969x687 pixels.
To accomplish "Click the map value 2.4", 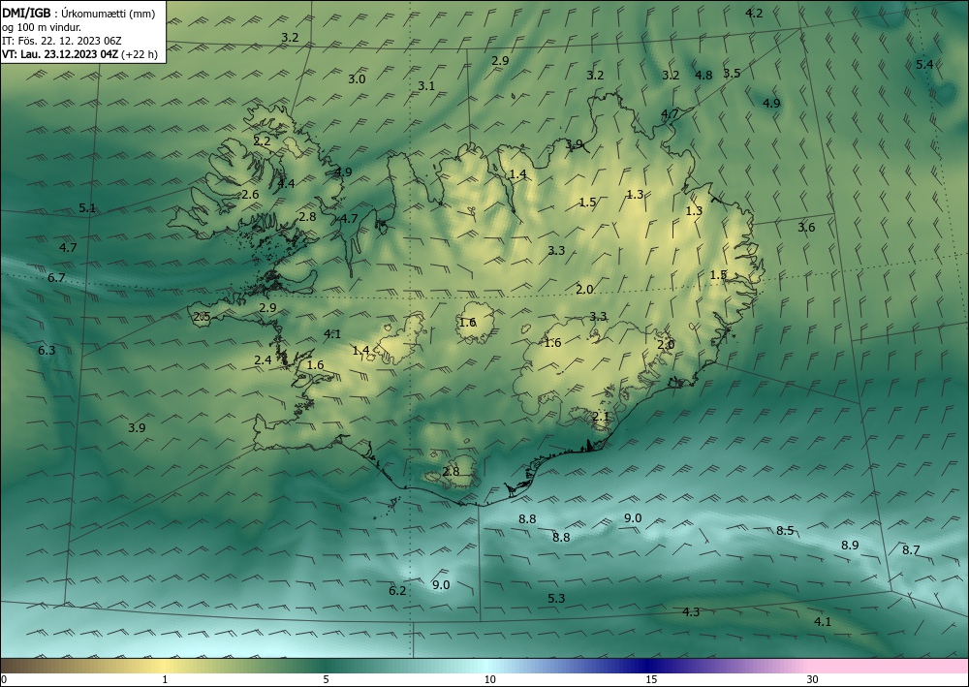I will click(x=263, y=359).
